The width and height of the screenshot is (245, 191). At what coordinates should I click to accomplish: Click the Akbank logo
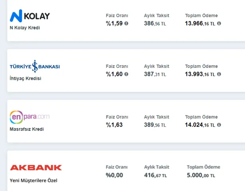coord(36,168)
